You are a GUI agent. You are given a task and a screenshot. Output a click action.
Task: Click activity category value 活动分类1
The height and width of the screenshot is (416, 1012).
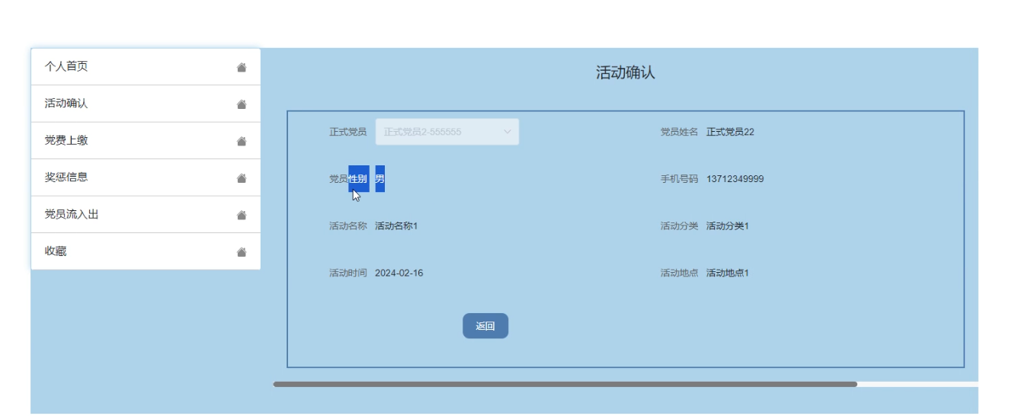tap(728, 226)
